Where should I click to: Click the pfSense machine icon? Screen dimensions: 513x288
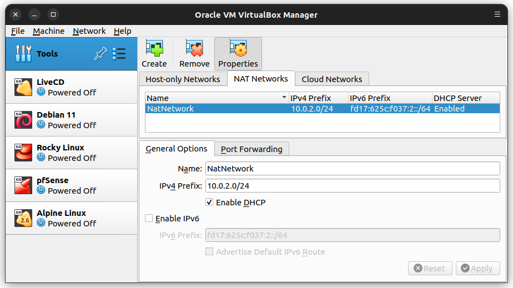23,185
